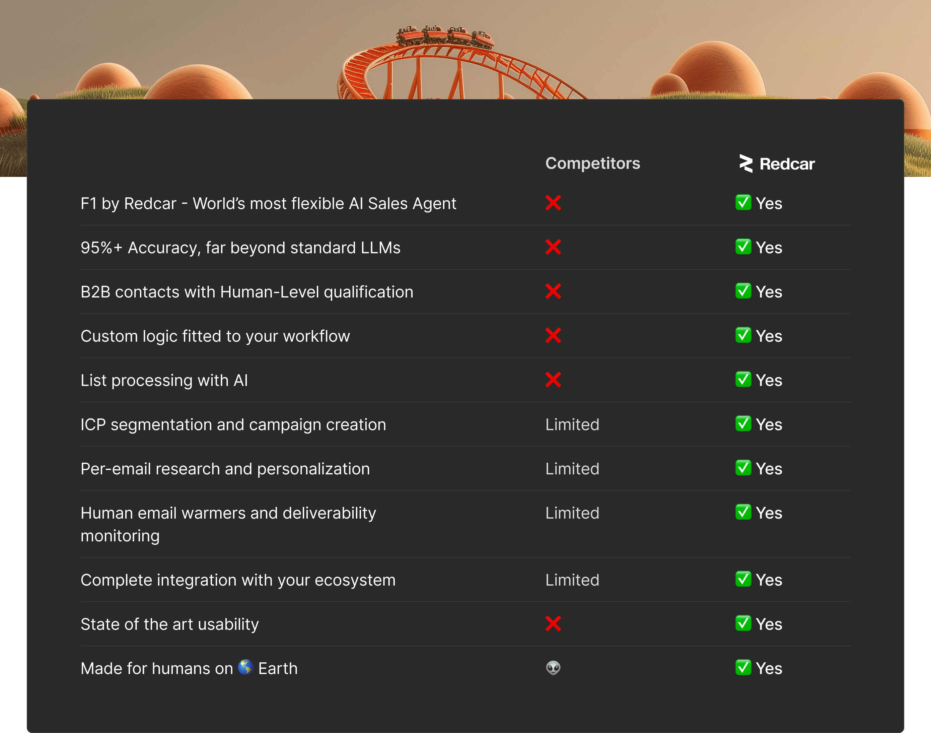Viewport: 931px width, 733px height.
Task: Click red X for List processing with AI
Action: pos(553,380)
